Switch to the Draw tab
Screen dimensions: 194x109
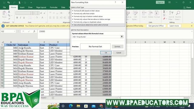tap(30, 7)
